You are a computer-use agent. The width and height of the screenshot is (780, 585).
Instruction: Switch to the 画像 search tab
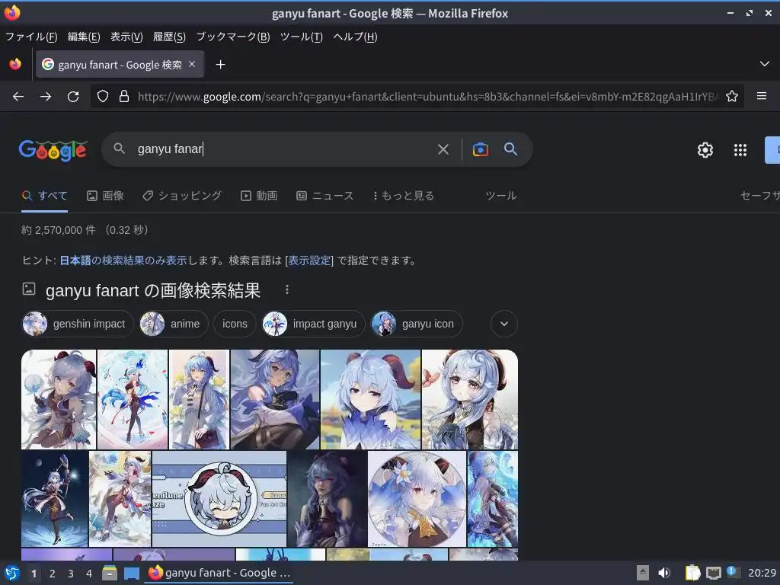[x=105, y=196]
